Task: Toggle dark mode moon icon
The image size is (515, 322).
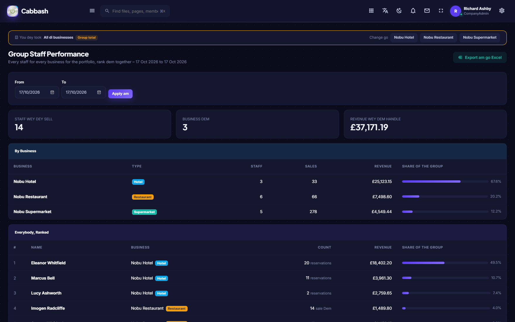Action: 399,11
